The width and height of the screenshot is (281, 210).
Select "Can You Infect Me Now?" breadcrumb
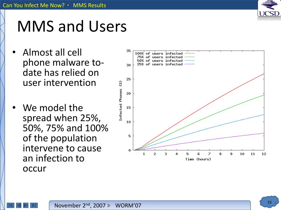(x=33, y=5)
